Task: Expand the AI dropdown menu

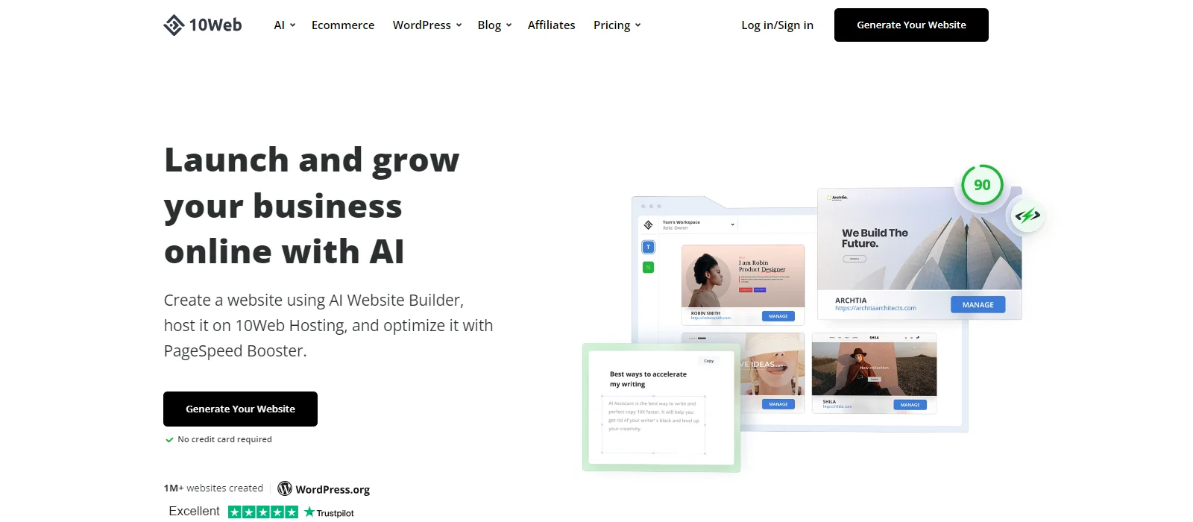Action: coord(285,25)
